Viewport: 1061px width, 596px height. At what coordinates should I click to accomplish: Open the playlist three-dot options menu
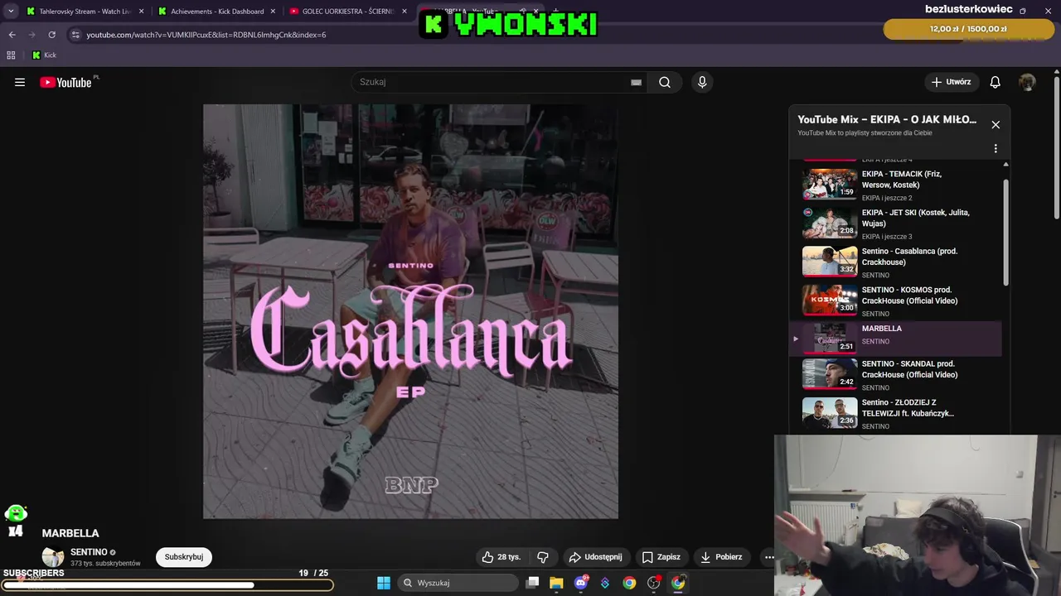996,149
